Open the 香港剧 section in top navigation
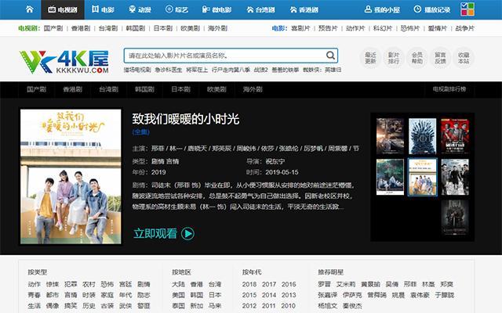 (304, 9)
